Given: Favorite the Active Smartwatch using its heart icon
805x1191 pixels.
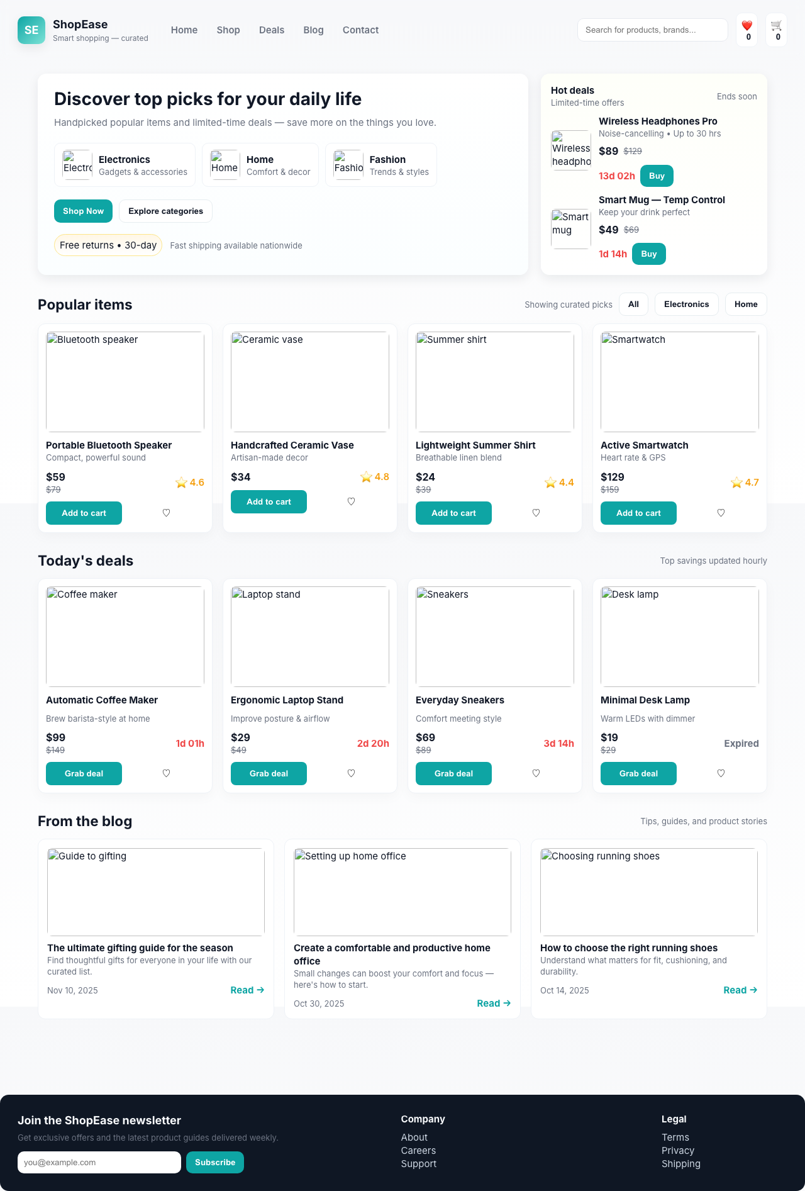Looking at the screenshot, I should pyautogui.click(x=721, y=513).
